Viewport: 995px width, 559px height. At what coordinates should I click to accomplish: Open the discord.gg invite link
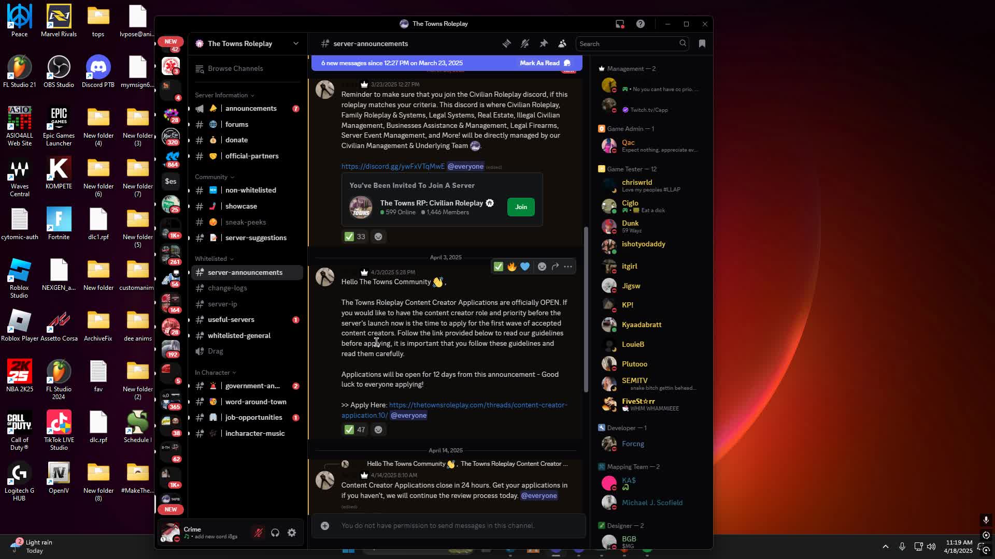(393, 167)
